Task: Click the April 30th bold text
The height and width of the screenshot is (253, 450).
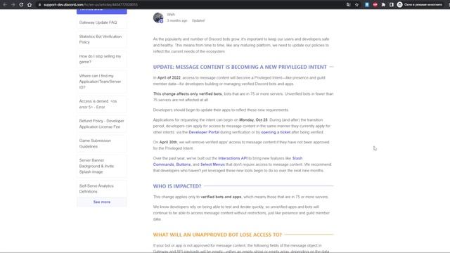Action: [168, 142]
